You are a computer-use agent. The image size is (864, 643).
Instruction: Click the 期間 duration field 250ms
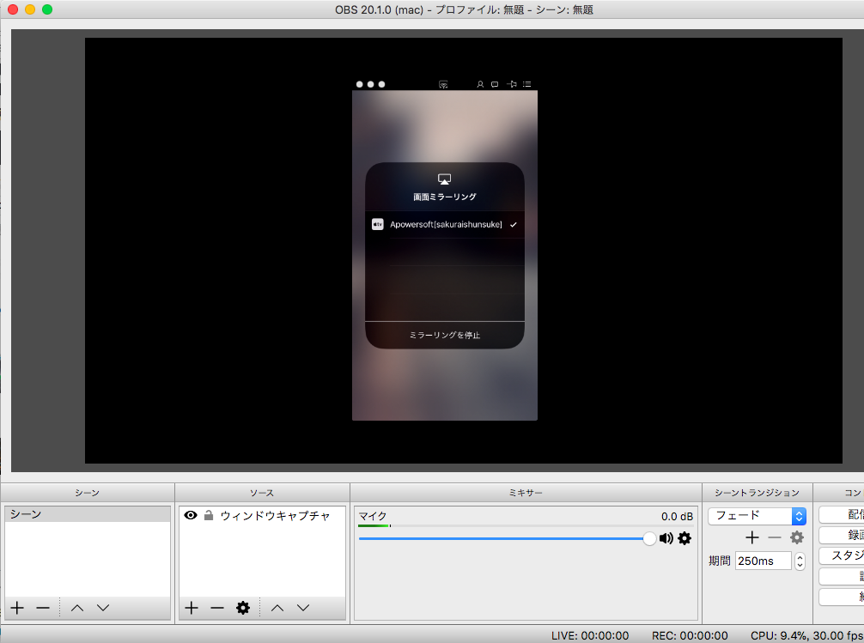click(x=764, y=561)
